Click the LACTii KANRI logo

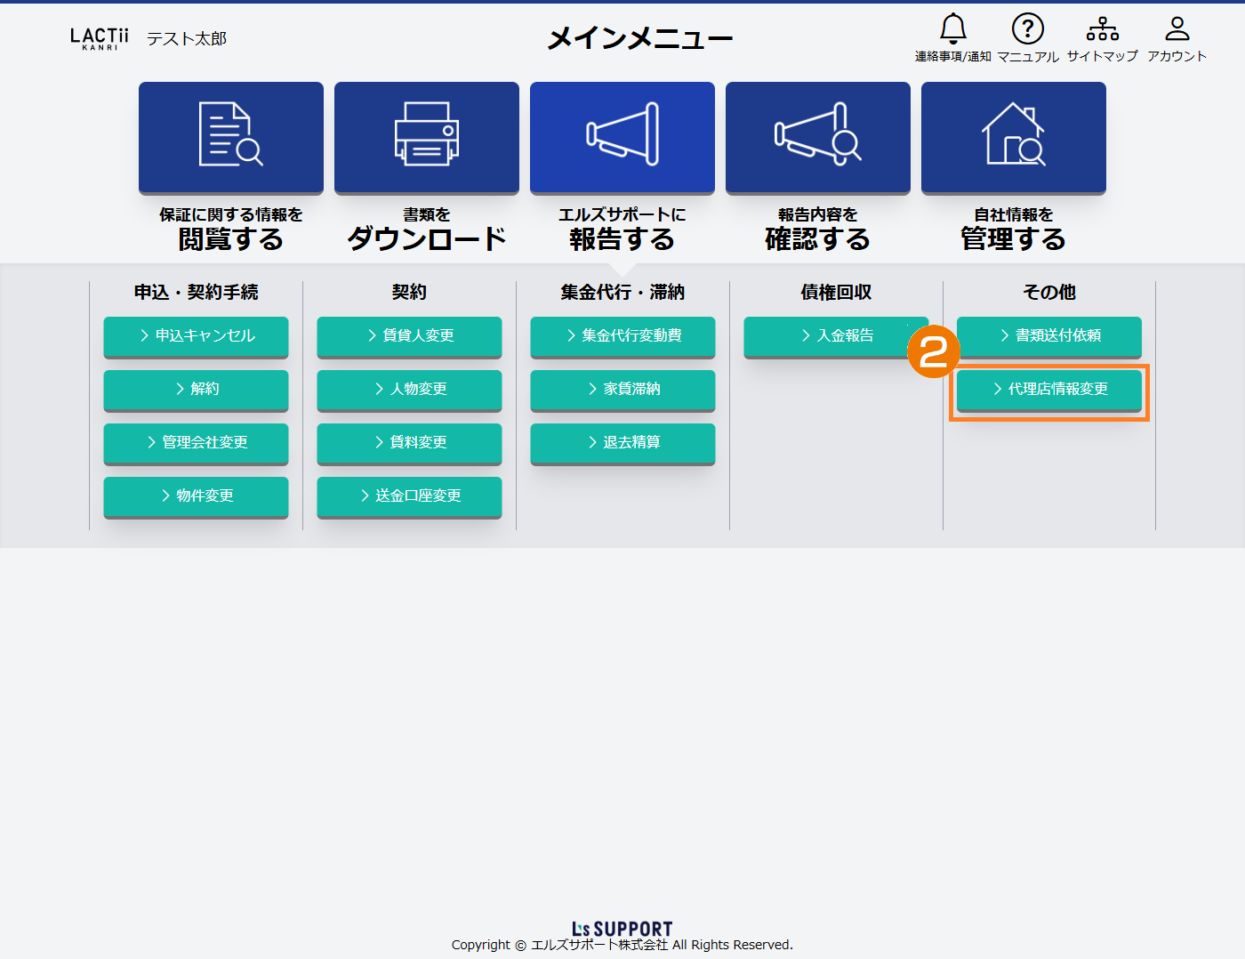point(100,38)
